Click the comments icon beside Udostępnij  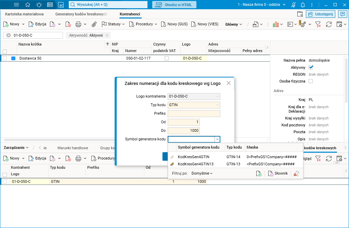pos(342,14)
